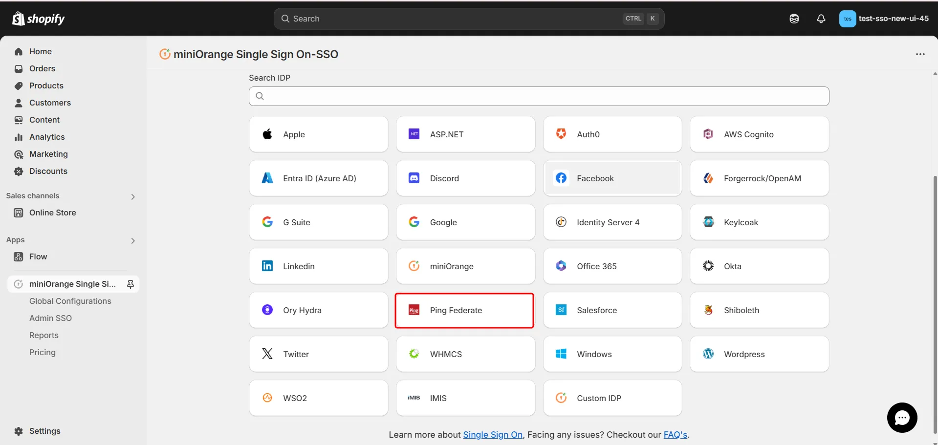Choose the Auth0 icon
The height and width of the screenshot is (445, 938).
(x=561, y=134)
